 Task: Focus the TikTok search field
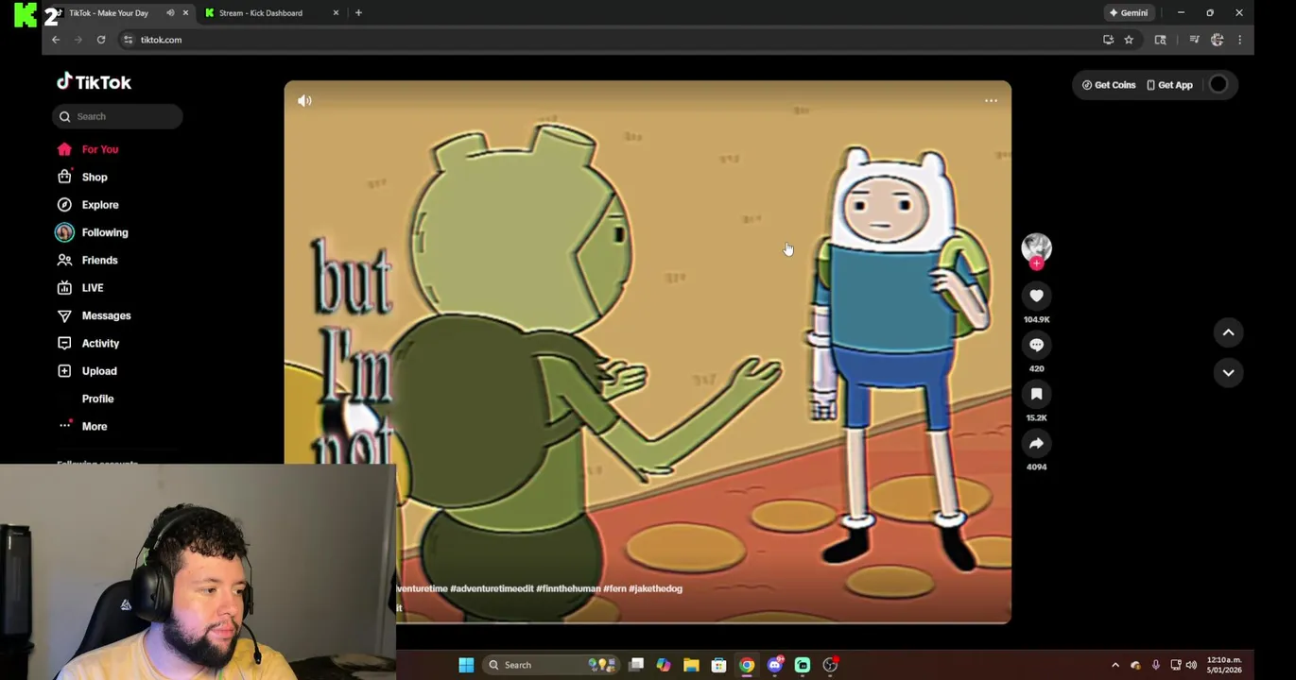pos(117,116)
